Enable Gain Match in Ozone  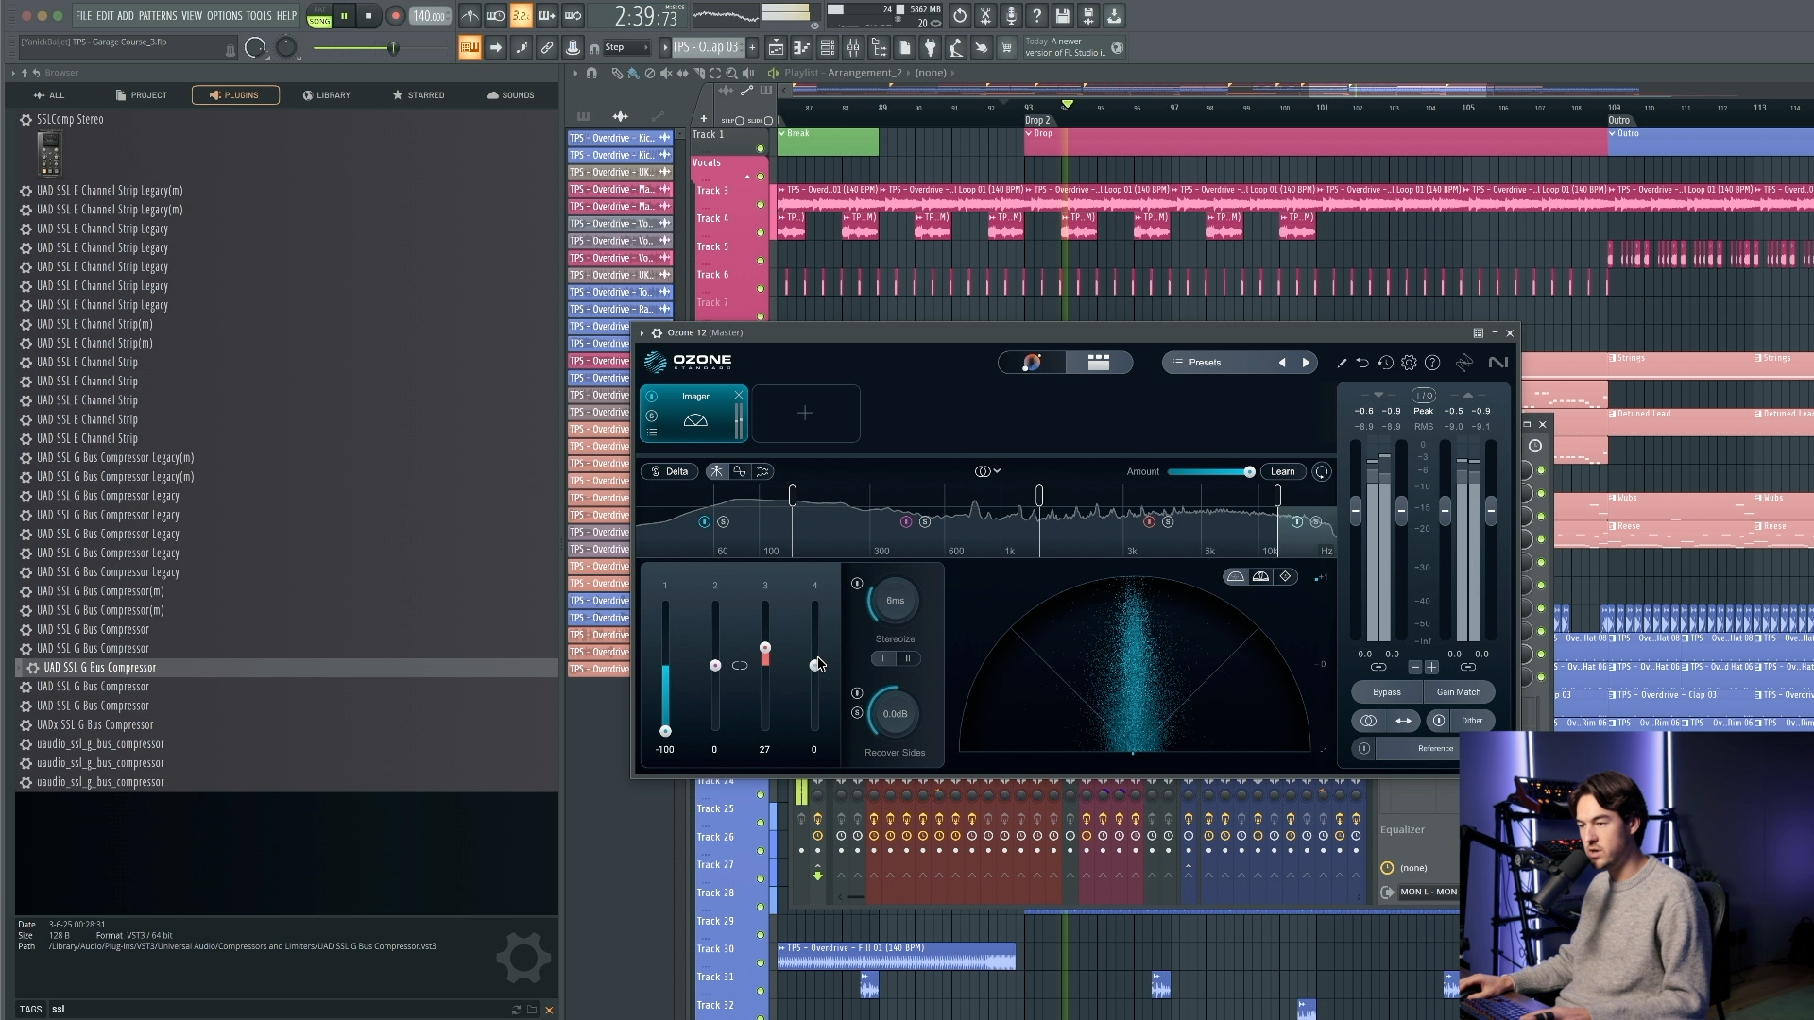coord(1459,692)
